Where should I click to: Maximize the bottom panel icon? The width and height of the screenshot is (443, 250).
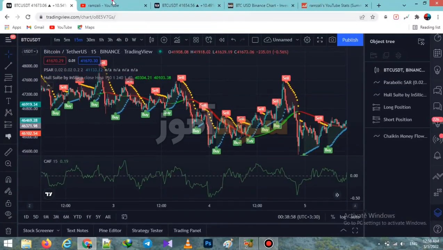pyautogui.click(x=355, y=231)
